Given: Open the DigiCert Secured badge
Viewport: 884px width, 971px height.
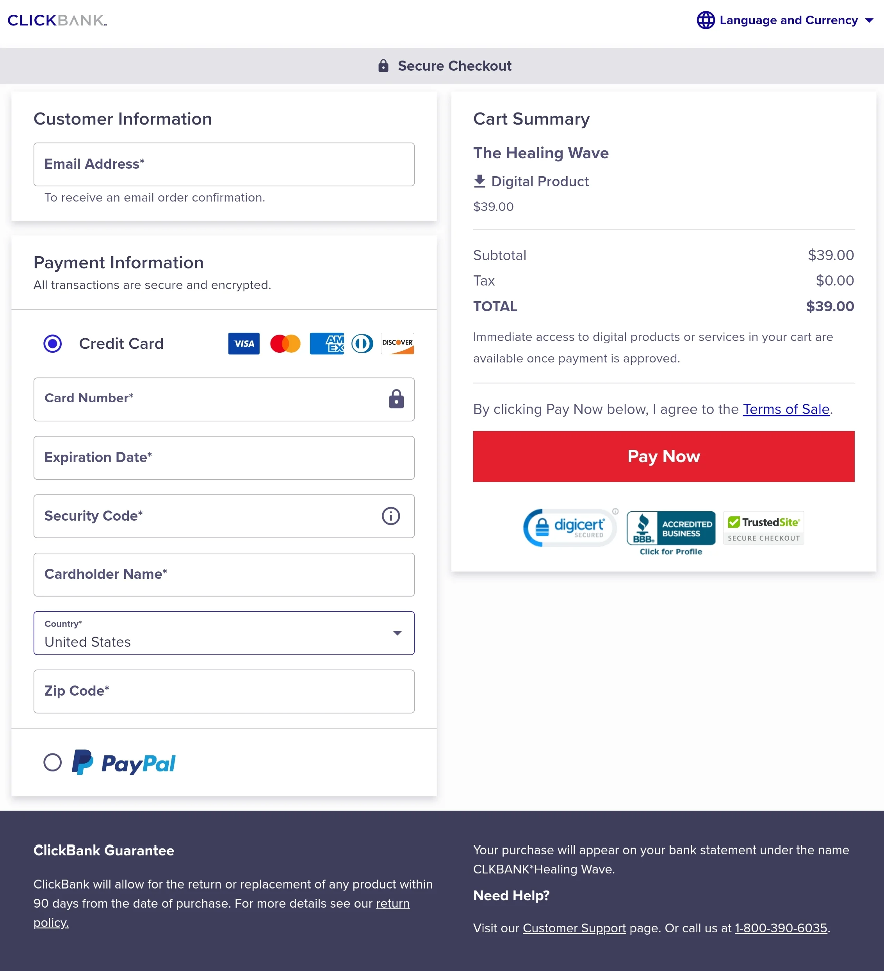Looking at the screenshot, I should 570,528.
